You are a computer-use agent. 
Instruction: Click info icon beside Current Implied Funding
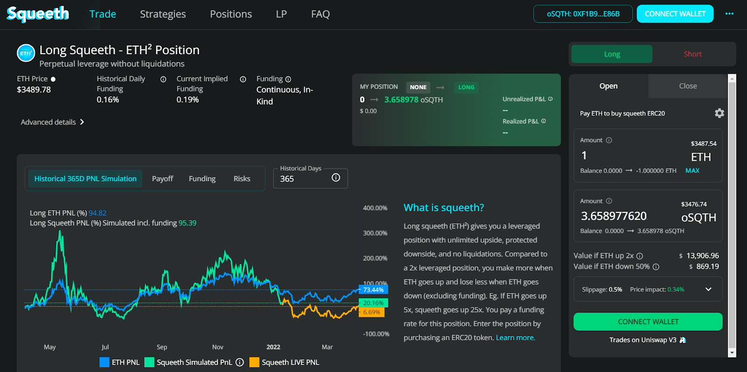coord(243,79)
